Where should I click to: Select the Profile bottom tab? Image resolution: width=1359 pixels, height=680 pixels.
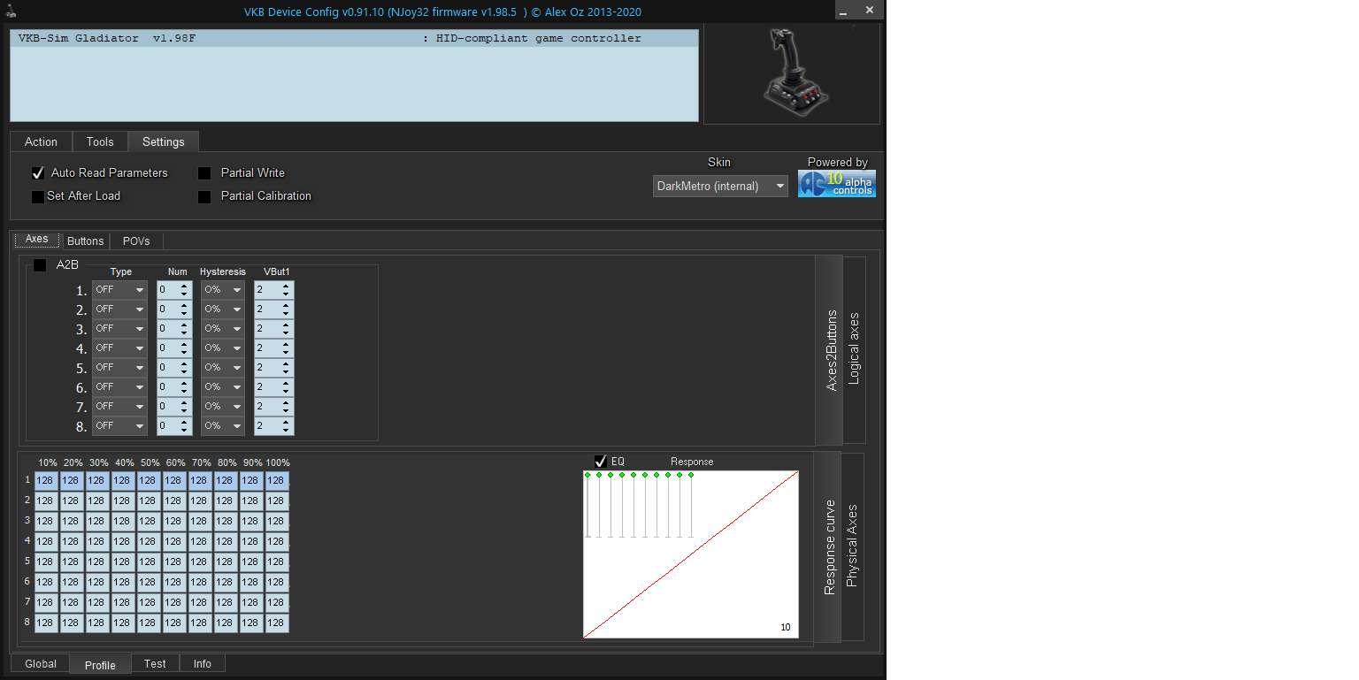(100, 665)
